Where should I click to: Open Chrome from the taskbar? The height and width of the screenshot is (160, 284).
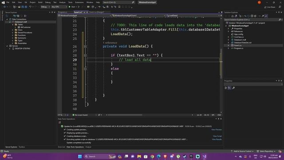[152, 156]
